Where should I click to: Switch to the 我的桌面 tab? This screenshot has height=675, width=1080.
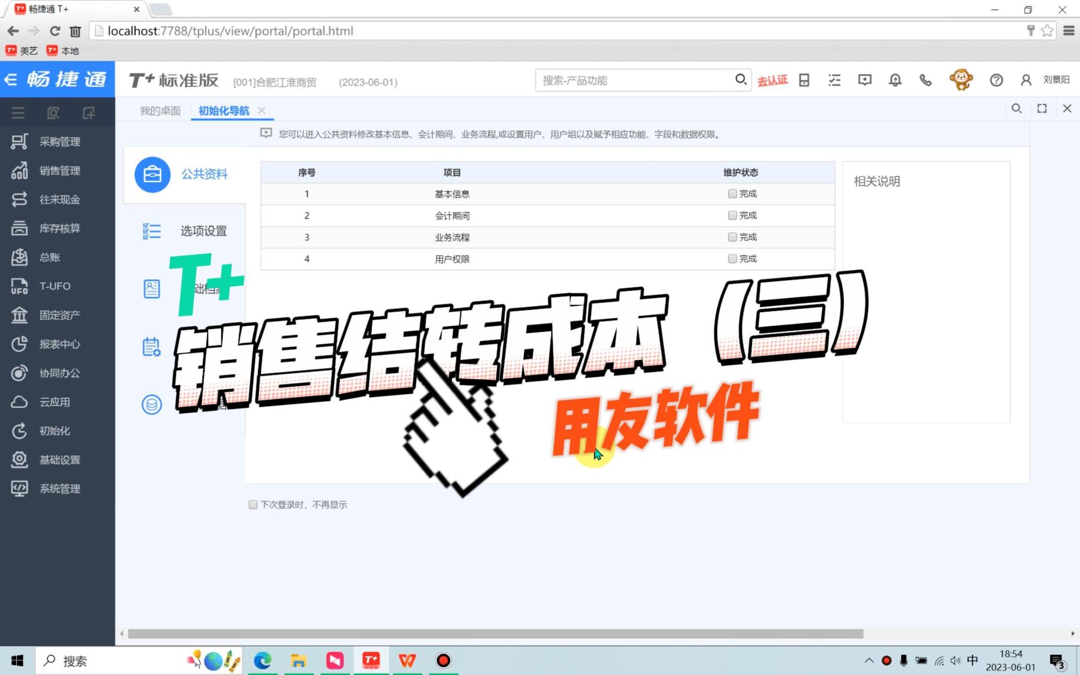click(160, 111)
